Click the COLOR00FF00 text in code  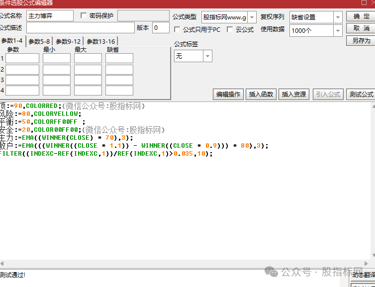coord(56,130)
